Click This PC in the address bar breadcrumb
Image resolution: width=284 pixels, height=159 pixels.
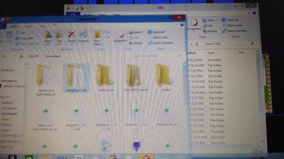[x=34, y=56]
